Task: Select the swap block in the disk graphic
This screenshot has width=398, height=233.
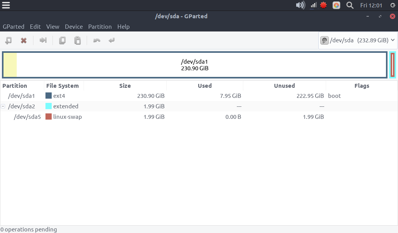Action: click(393, 65)
